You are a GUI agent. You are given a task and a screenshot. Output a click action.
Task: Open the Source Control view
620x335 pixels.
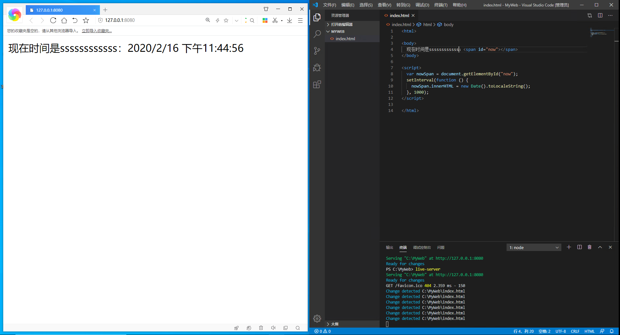(x=317, y=51)
